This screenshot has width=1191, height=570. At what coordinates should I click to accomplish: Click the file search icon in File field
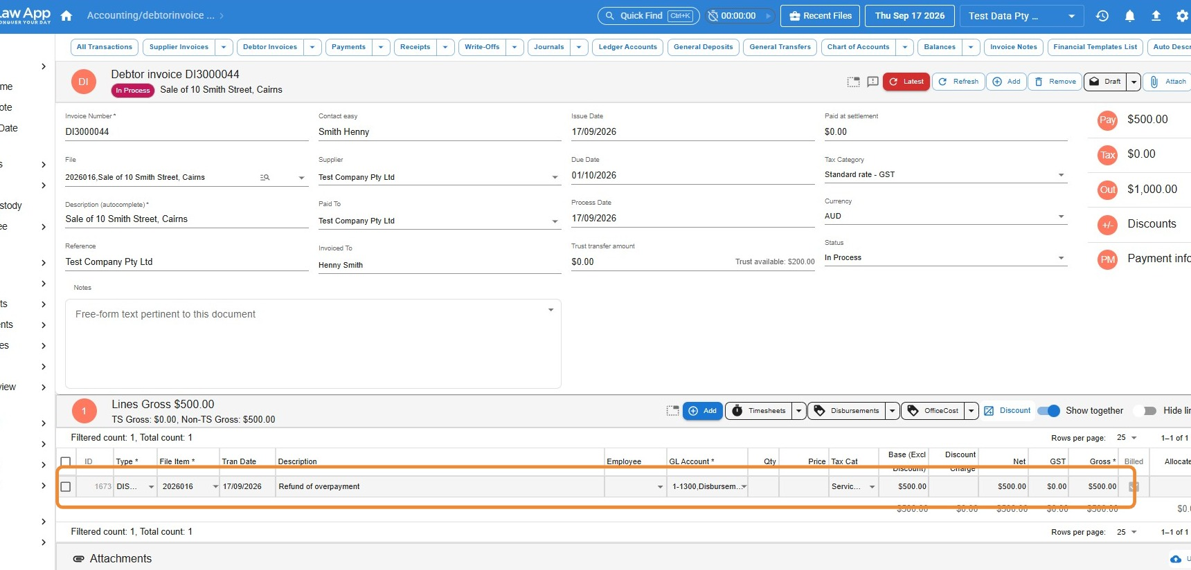click(x=265, y=178)
